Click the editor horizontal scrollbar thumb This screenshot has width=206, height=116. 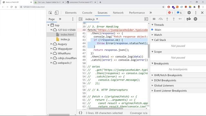(106, 109)
